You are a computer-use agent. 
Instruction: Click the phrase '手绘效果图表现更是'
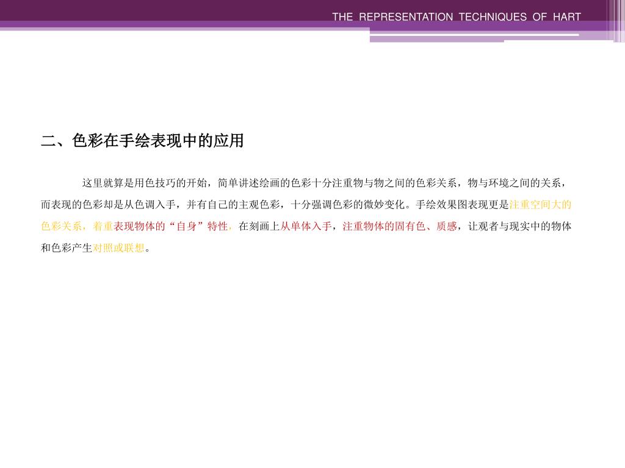[463, 205]
